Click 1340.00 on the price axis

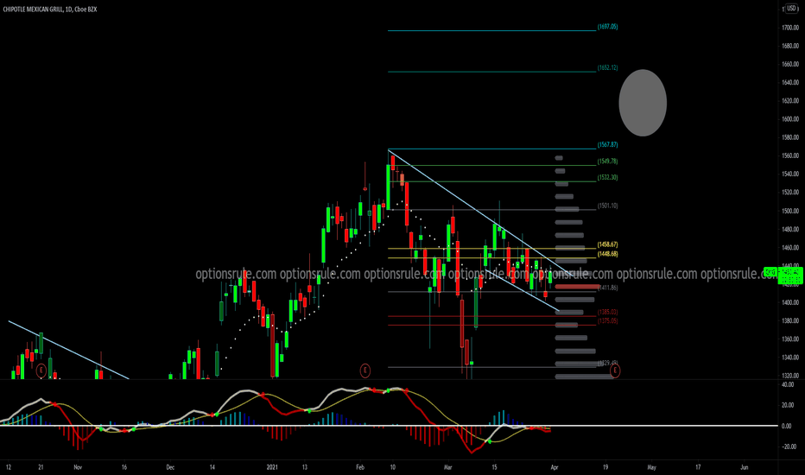point(790,358)
